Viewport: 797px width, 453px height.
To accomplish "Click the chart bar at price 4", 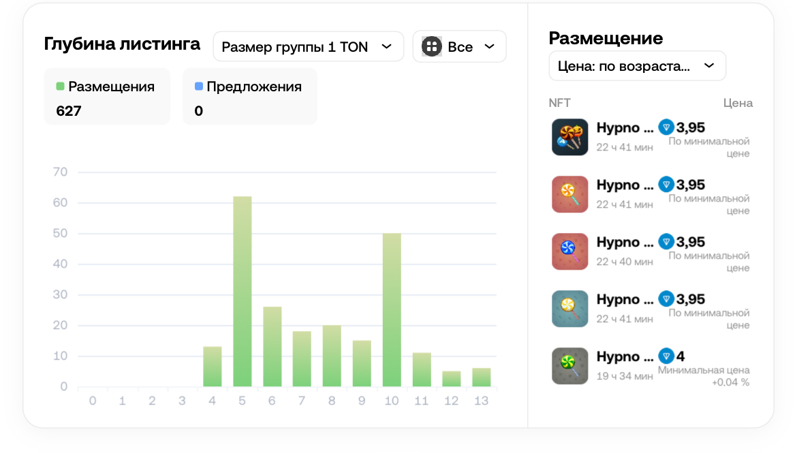I will tap(213, 366).
